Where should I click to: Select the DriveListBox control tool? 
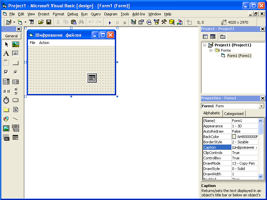[x=15, y=100]
